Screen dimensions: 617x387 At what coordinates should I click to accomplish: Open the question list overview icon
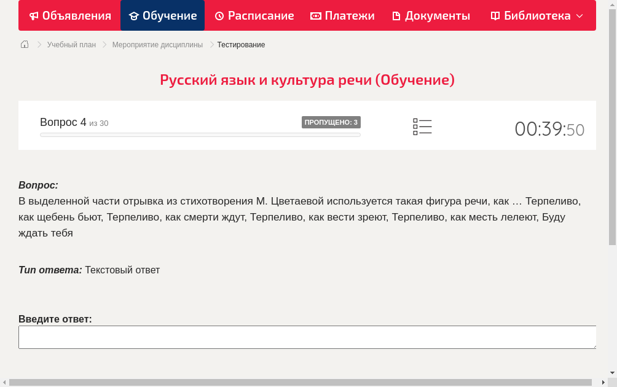tap(422, 127)
